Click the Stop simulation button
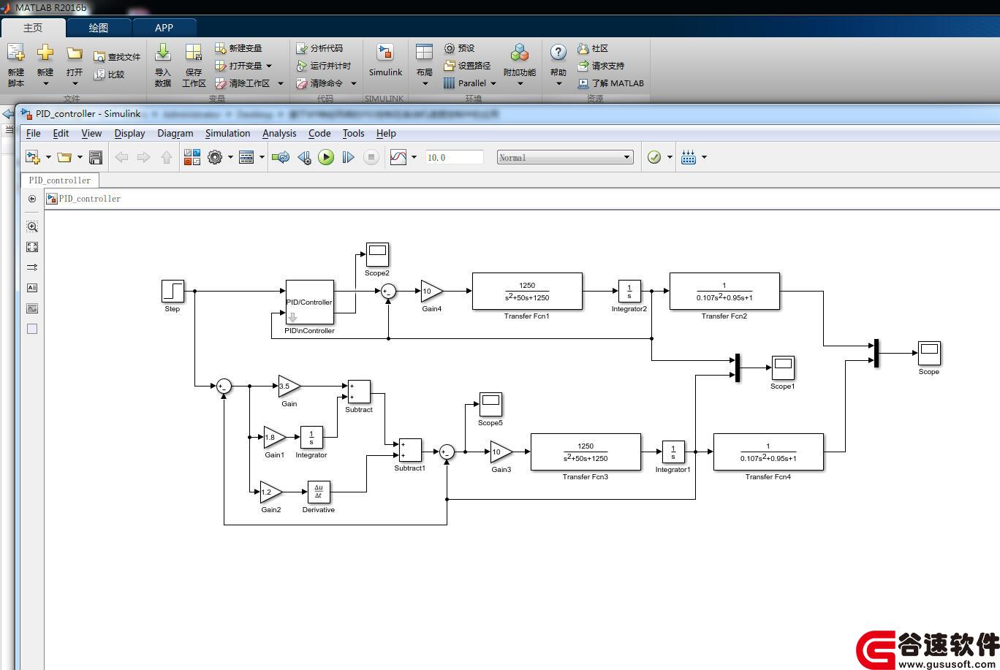 pyautogui.click(x=371, y=157)
